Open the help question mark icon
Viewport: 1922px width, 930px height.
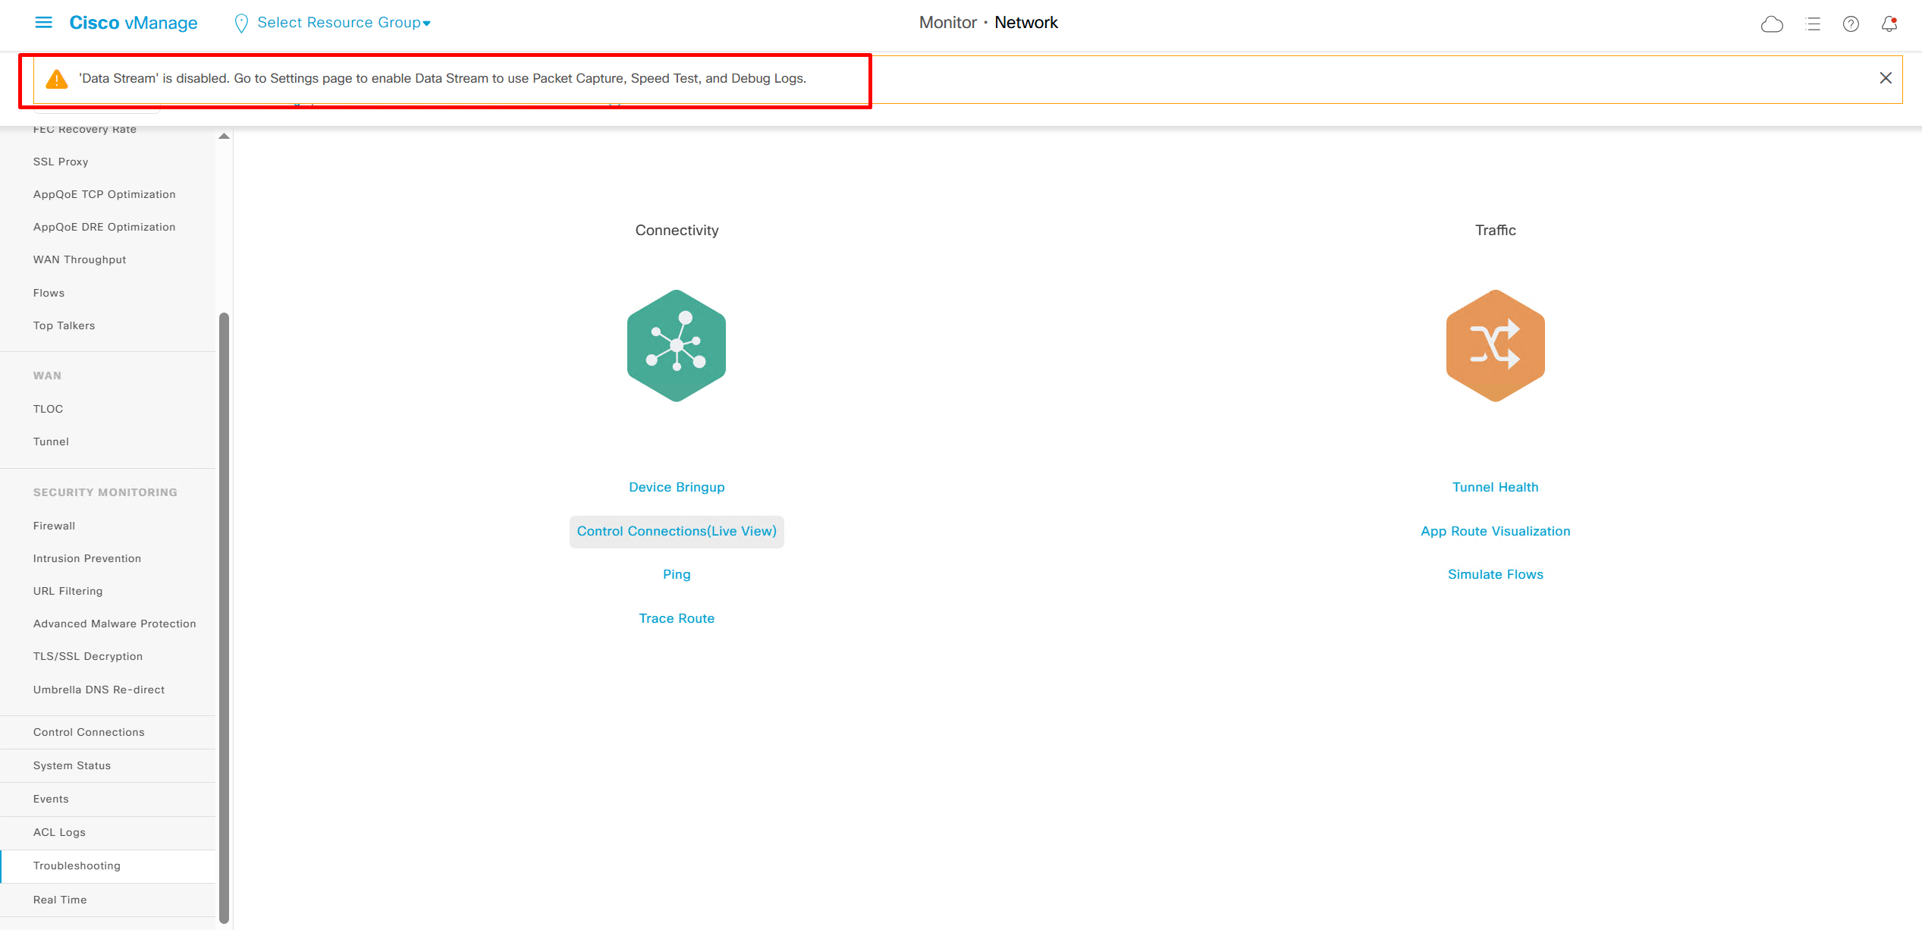click(x=1851, y=24)
